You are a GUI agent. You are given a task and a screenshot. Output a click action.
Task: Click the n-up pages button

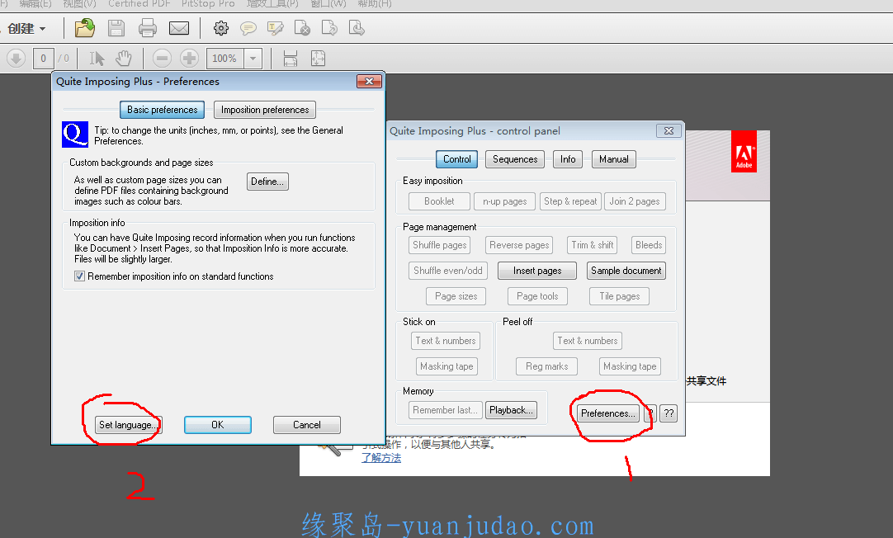pos(504,201)
